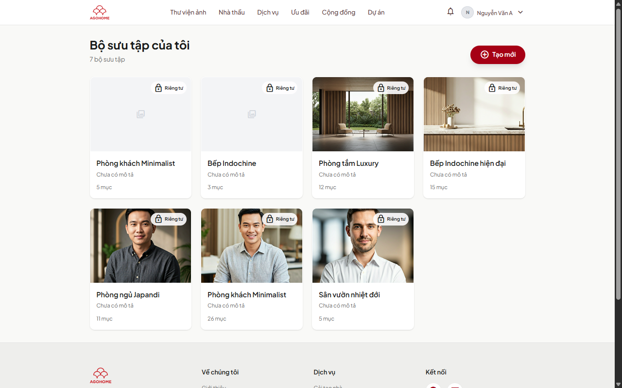
Task: Select Dịch vụ in the top navigation
Action: click(268, 13)
